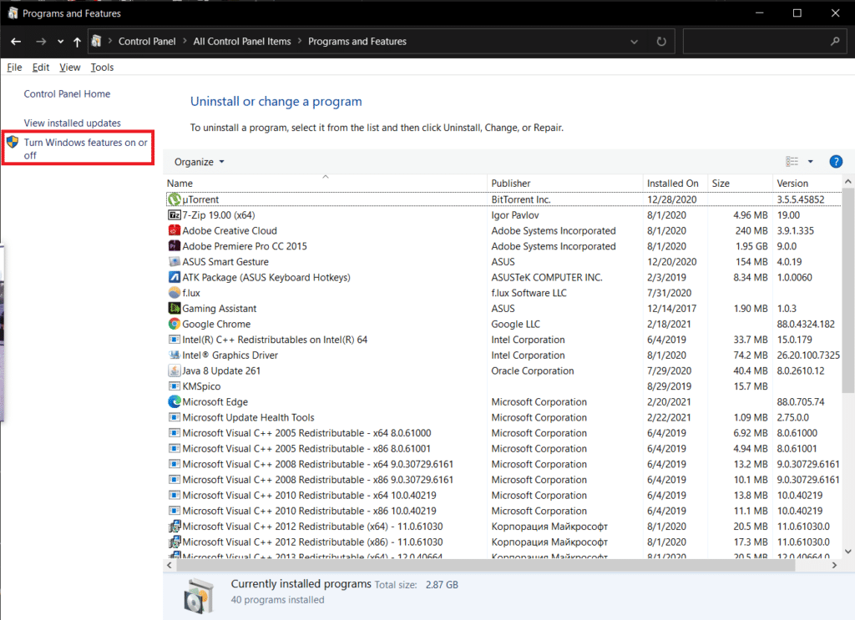855x620 pixels.
Task: Select Microsoft Visual C++ 2010 x86 10.0.40219
Action: 503,511
